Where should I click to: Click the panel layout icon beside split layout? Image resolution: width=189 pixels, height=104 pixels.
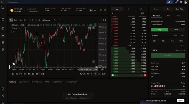(105, 10)
